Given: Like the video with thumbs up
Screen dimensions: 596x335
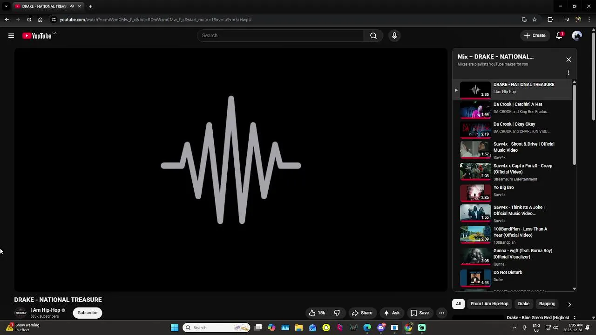Looking at the screenshot, I should pyautogui.click(x=317, y=313).
